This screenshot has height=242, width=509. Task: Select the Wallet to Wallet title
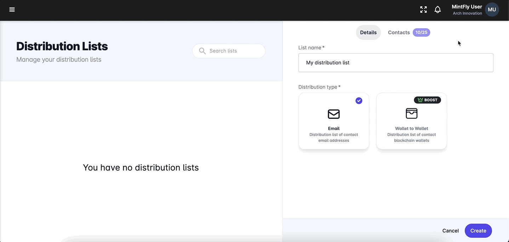tap(411, 128)
